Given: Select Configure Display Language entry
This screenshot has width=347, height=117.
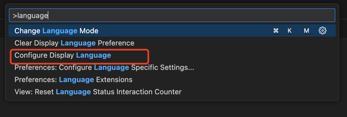Looking at the screenshot, I should click(172, 55).
